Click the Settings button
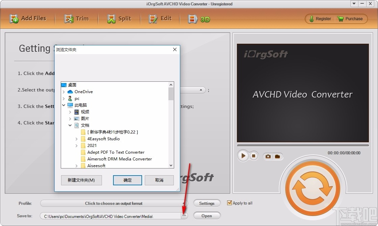The height and width of the screenshot is (226, 378). (207, 203)
